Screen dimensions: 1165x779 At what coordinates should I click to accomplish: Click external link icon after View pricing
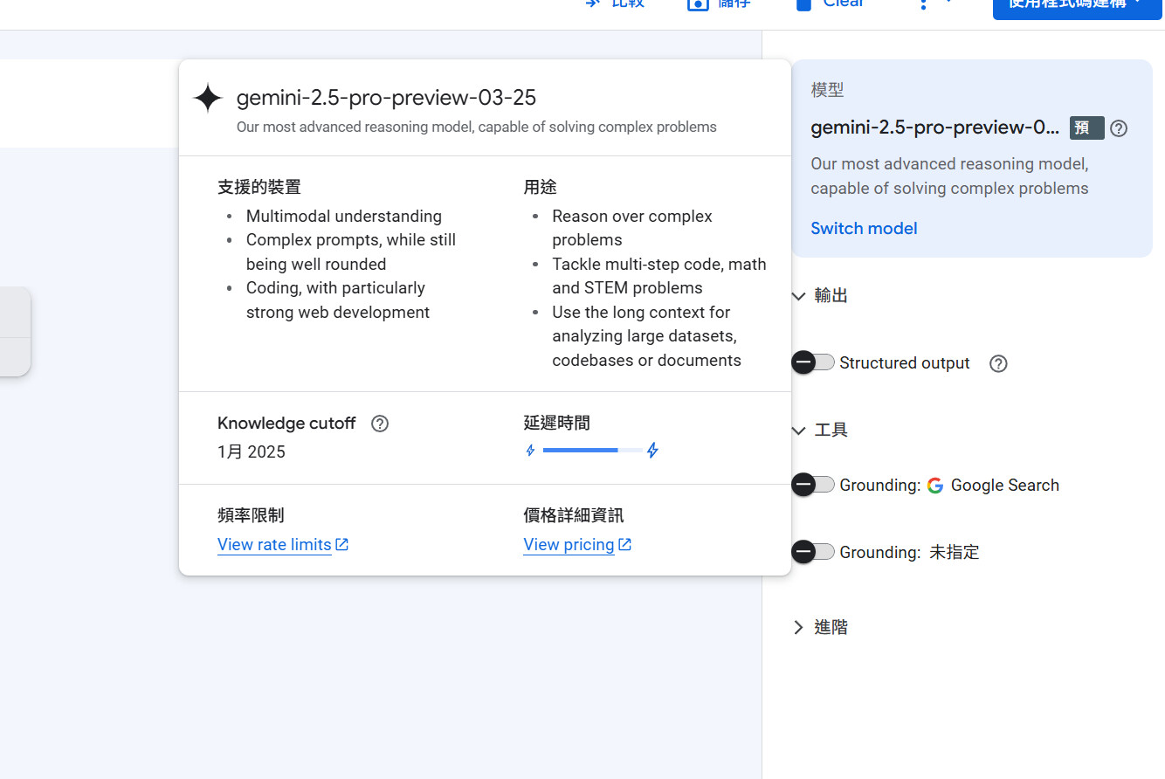(x=625, y=544)
